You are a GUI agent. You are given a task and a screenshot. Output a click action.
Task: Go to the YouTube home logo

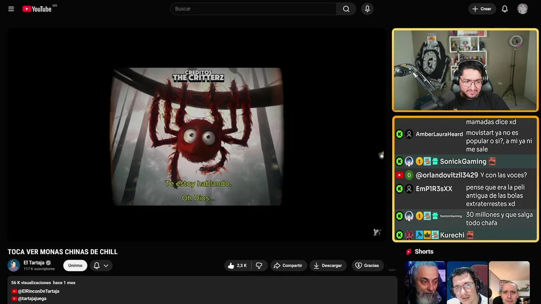point(37,9)
